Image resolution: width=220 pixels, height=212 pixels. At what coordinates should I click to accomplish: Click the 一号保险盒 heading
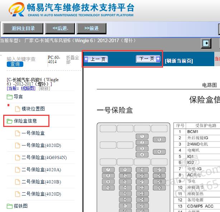[x=115, y=110]
